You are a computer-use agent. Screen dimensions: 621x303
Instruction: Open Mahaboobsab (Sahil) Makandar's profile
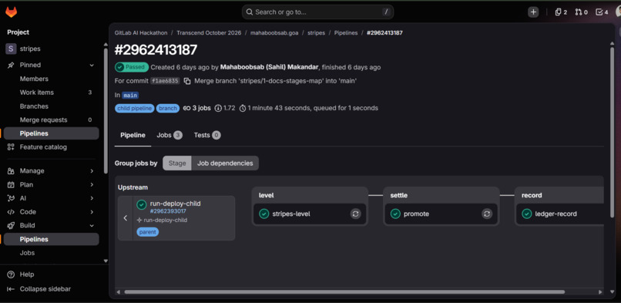(x=270, y=67)
